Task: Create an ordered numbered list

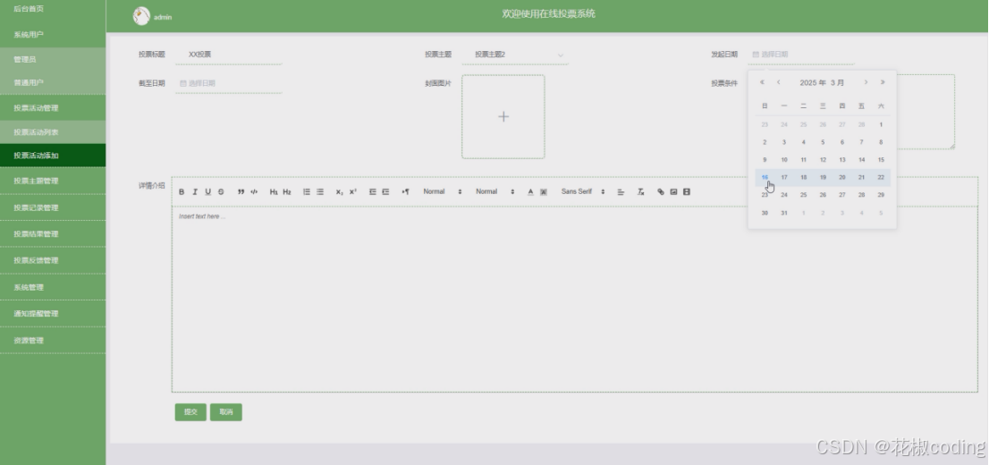Action: click(x=307, y=191)
